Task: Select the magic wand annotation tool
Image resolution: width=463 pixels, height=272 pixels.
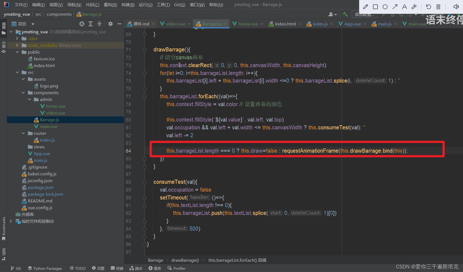Action: (x=414, y=7)
